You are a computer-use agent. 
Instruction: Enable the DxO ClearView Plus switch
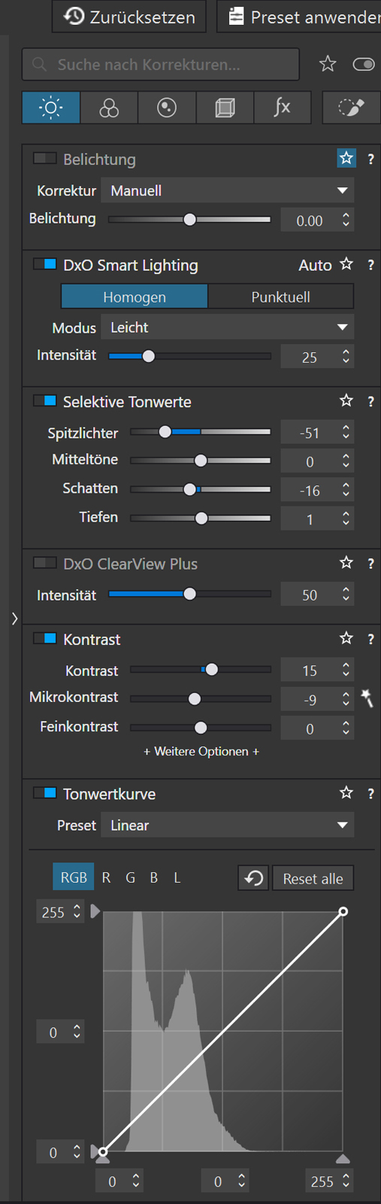tap(45, 563)
